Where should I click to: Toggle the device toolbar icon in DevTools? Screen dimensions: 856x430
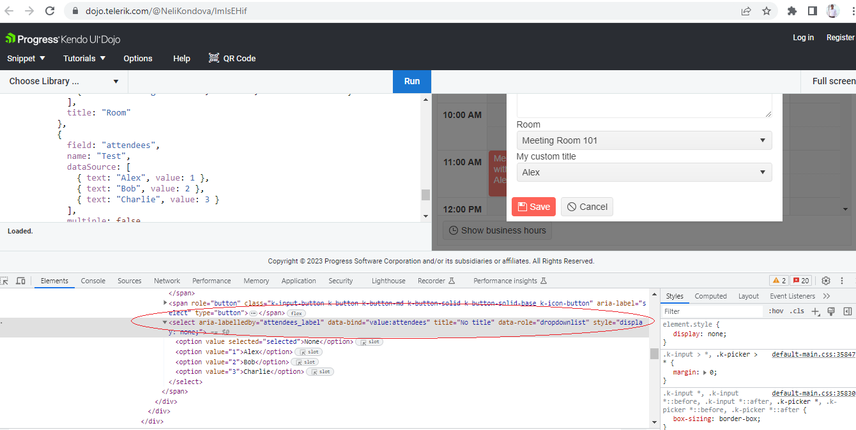click(x=20, y=281)
